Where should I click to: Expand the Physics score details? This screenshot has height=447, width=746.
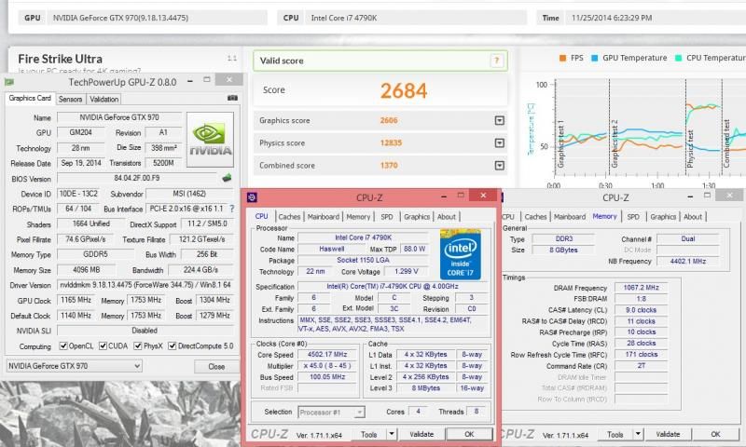(x=499, y=143)
